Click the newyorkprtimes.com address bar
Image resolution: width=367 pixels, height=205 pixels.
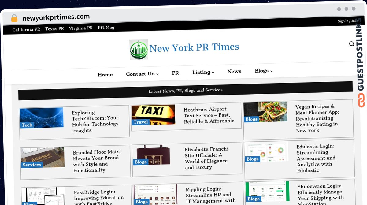(x=56, y=17)
